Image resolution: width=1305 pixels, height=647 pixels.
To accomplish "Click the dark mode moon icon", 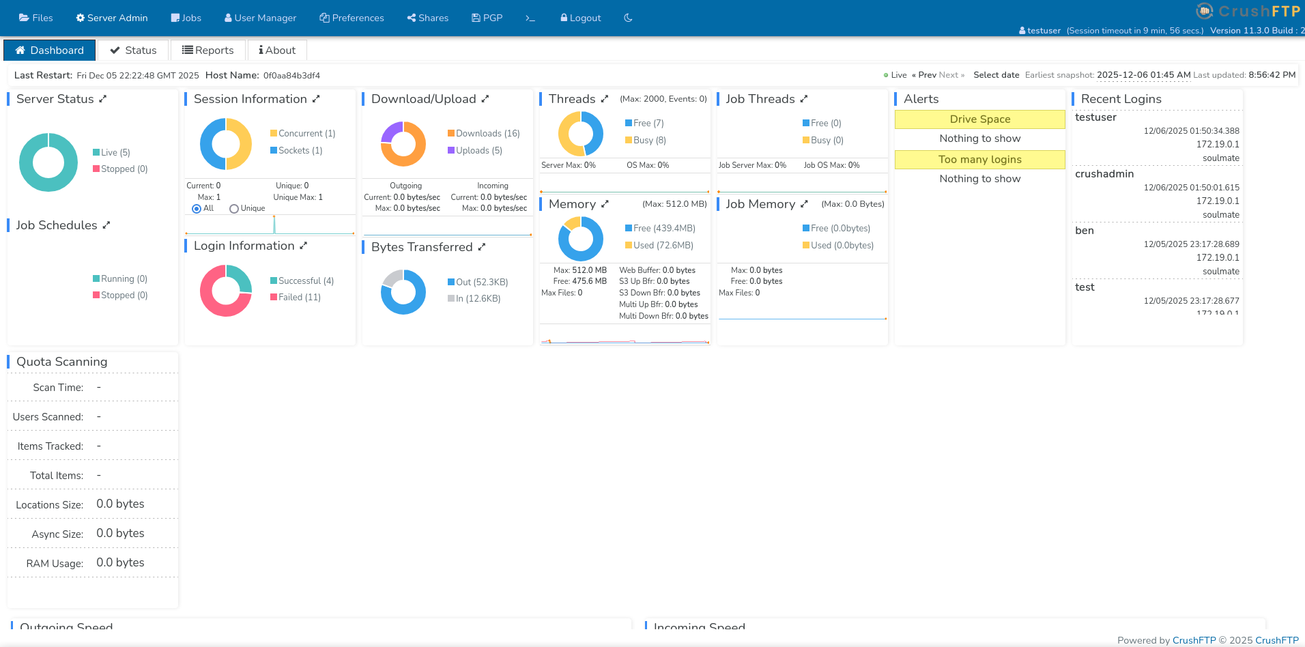I will pyautogui.click(x=628, y=18).
